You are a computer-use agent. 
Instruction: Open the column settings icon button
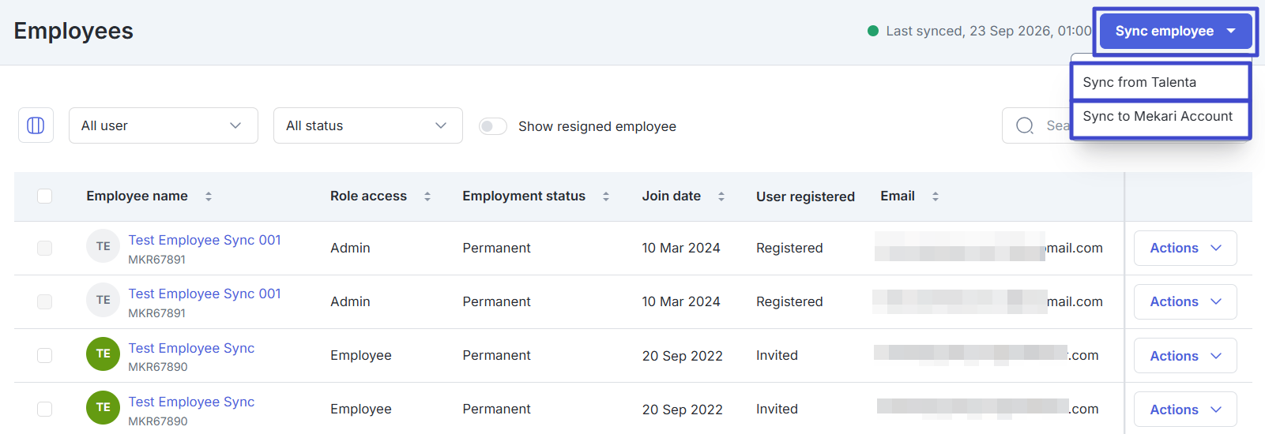pos(36,125)
